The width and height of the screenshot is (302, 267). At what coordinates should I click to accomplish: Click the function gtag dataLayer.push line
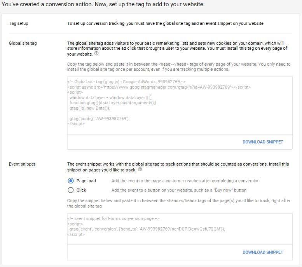click(x=113, y=103)
